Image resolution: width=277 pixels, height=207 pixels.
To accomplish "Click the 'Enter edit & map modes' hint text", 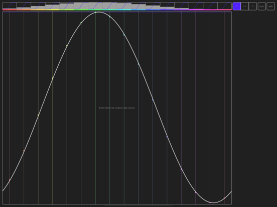I will pos(117,107).
